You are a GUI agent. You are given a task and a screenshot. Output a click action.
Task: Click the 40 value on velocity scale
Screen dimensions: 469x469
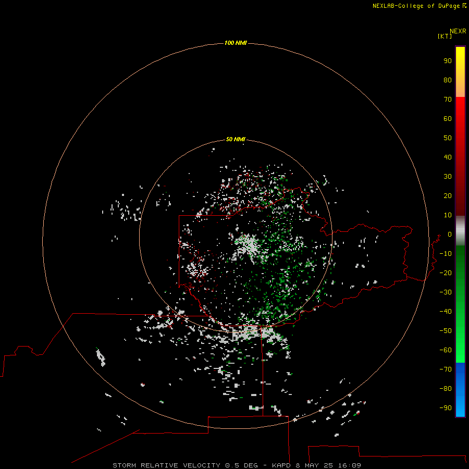point(448,157)
